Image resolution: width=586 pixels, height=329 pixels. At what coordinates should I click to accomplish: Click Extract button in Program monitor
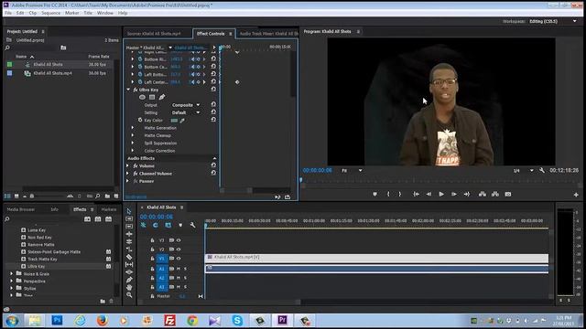pos(495,195)
